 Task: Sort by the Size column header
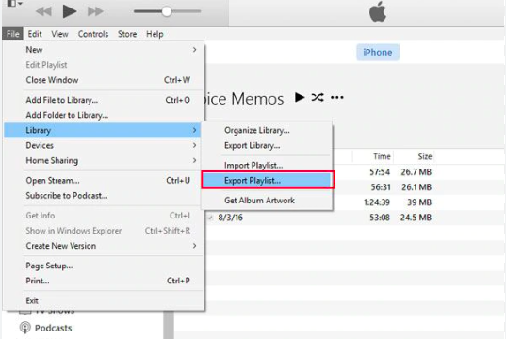click(425, 156)
